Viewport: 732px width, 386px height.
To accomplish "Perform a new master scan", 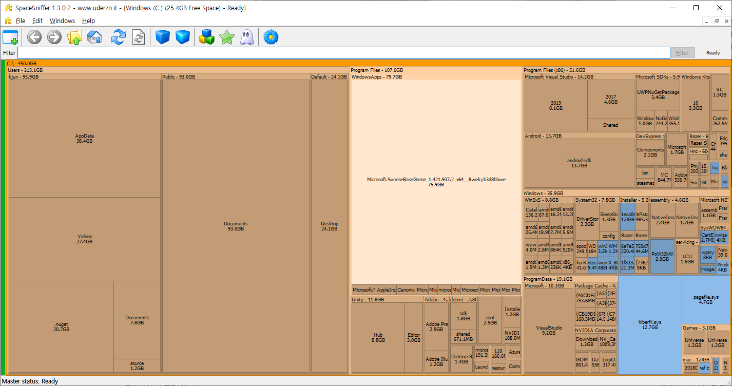I will (119, 37).
